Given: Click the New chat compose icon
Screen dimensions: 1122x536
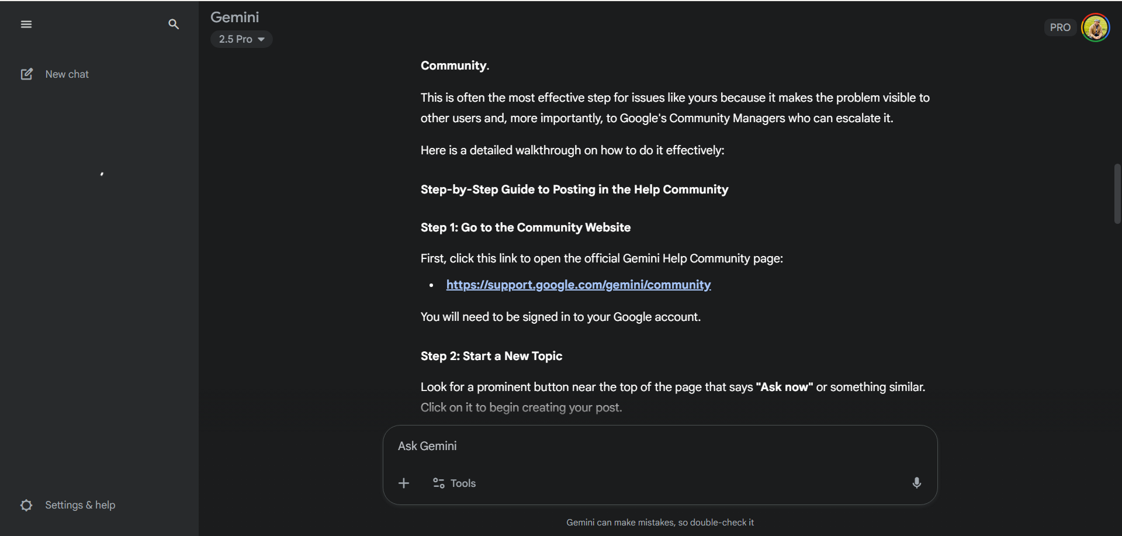Looking at the screenshot, I should coord(27,74).
